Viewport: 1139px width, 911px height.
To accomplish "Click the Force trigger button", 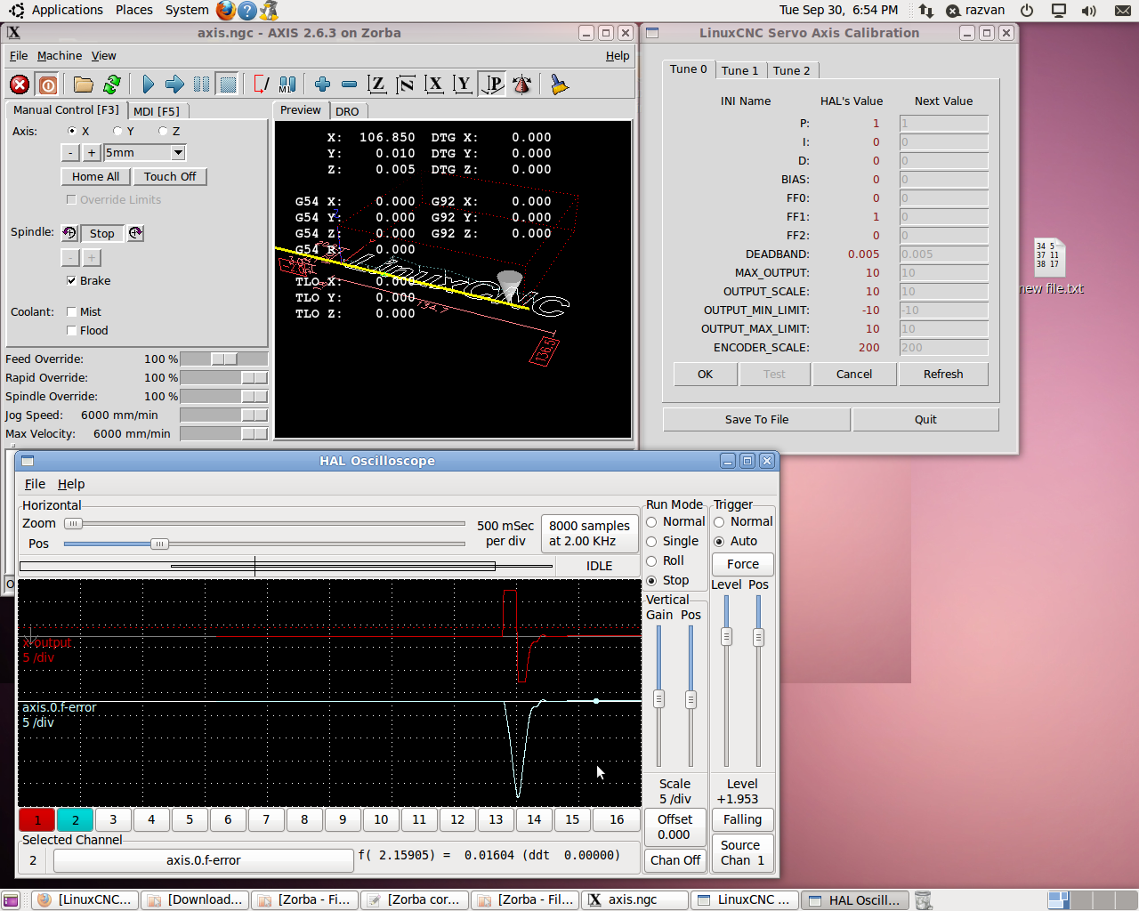I will (x=743, y=564).
